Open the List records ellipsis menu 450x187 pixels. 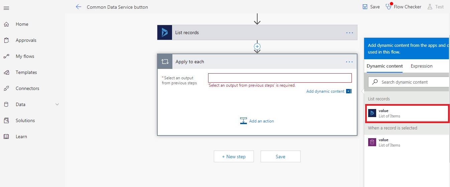349,33
